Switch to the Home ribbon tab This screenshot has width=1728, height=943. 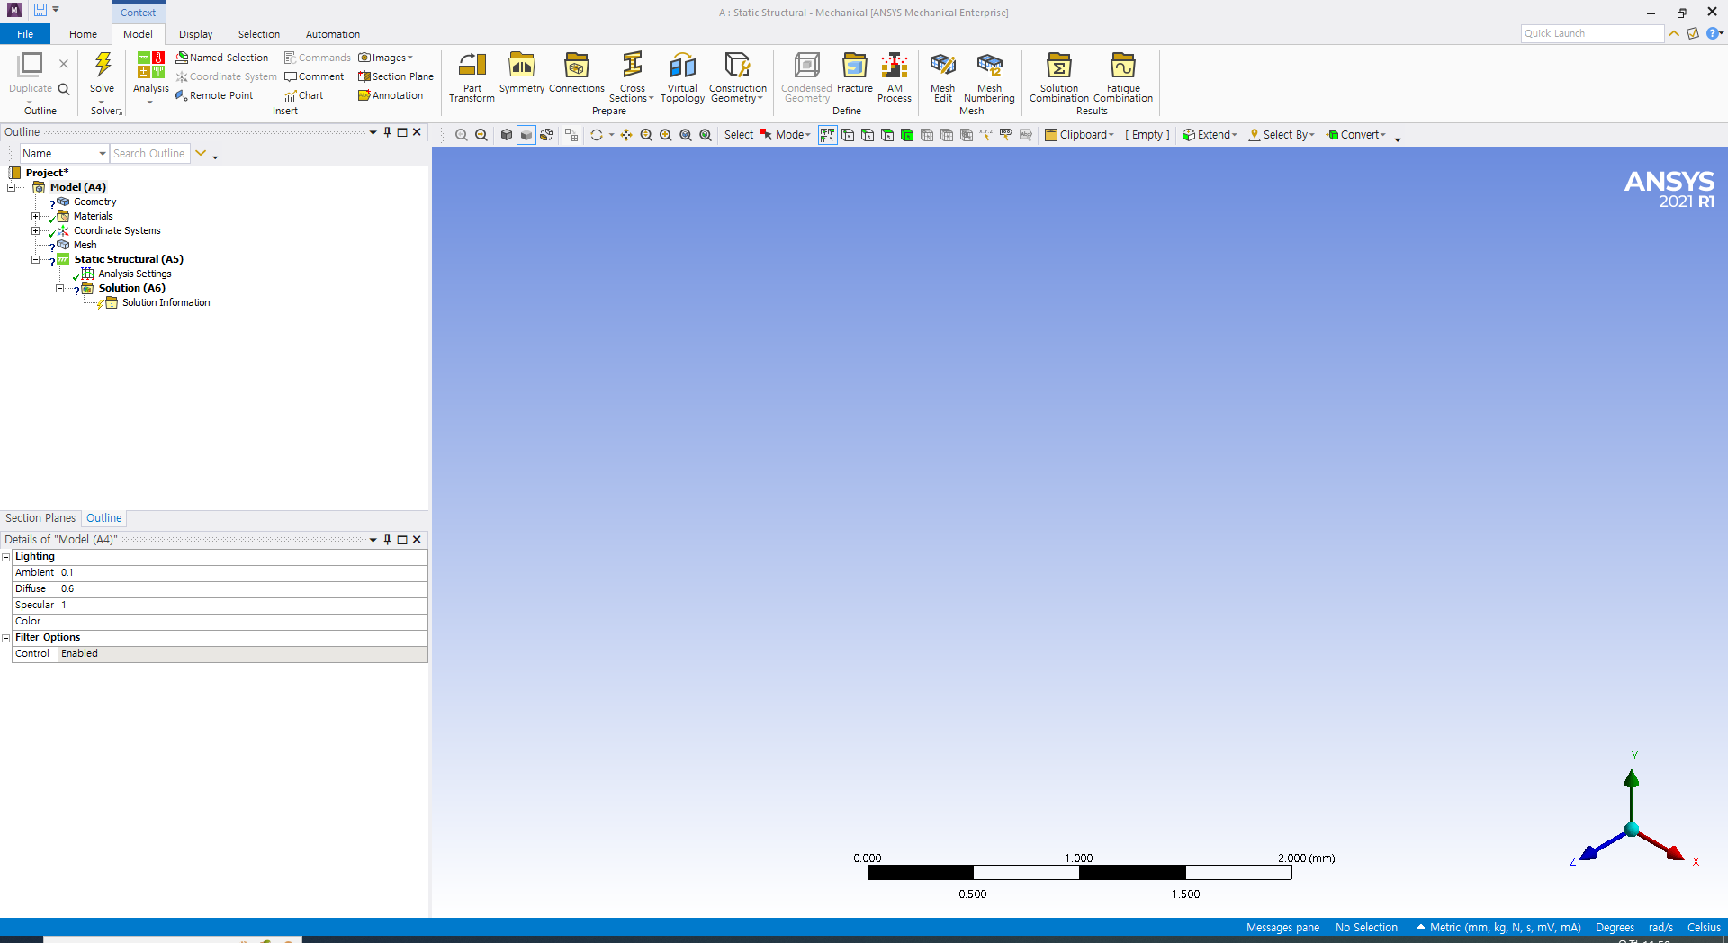(83, 34)
